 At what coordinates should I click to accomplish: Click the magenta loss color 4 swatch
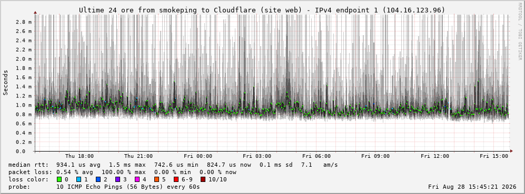coord(137,179)
